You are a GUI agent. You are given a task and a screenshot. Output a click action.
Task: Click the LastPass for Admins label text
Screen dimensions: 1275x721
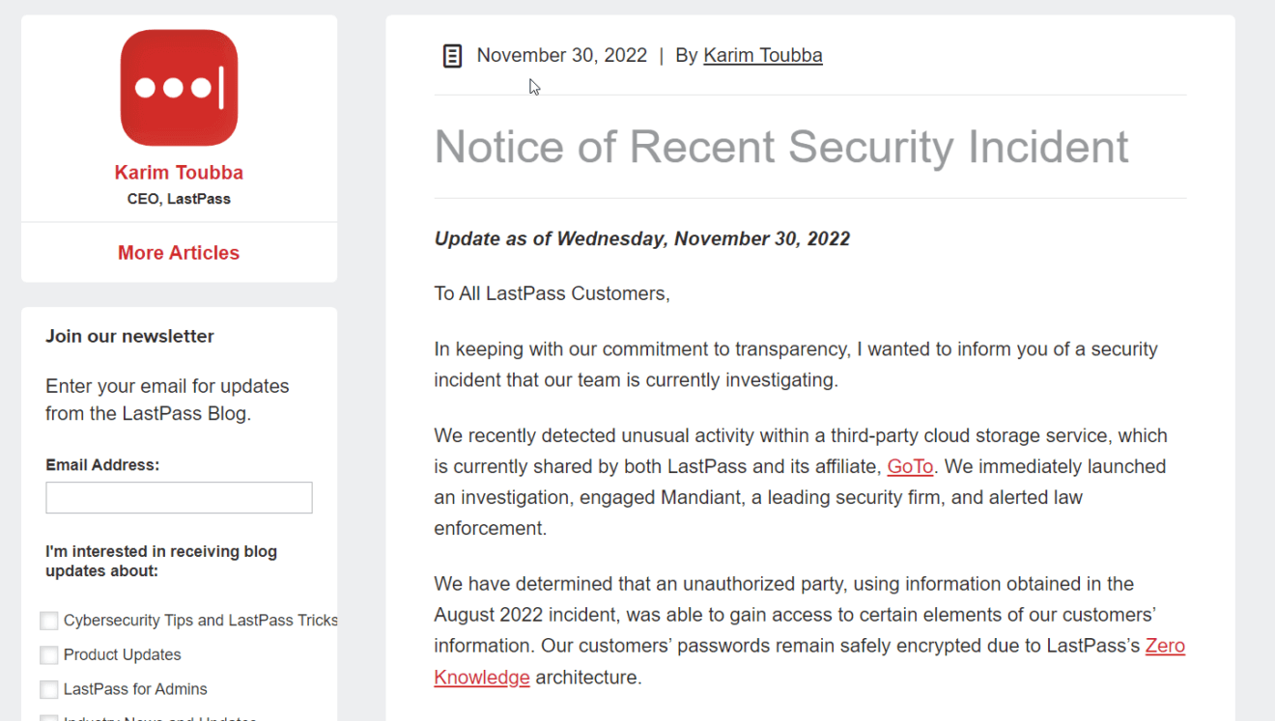pos(135,689)
